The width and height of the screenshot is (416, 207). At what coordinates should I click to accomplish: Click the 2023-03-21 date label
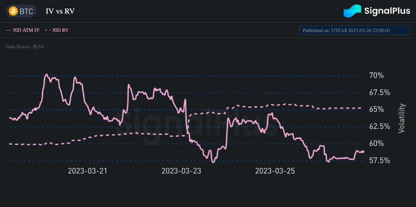(88, 171)
